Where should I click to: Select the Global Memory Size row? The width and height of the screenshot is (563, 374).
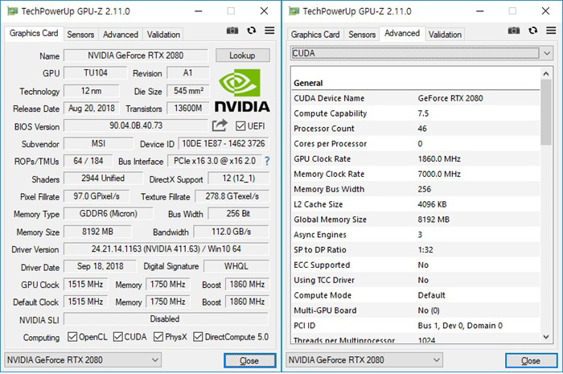[415, 220]
